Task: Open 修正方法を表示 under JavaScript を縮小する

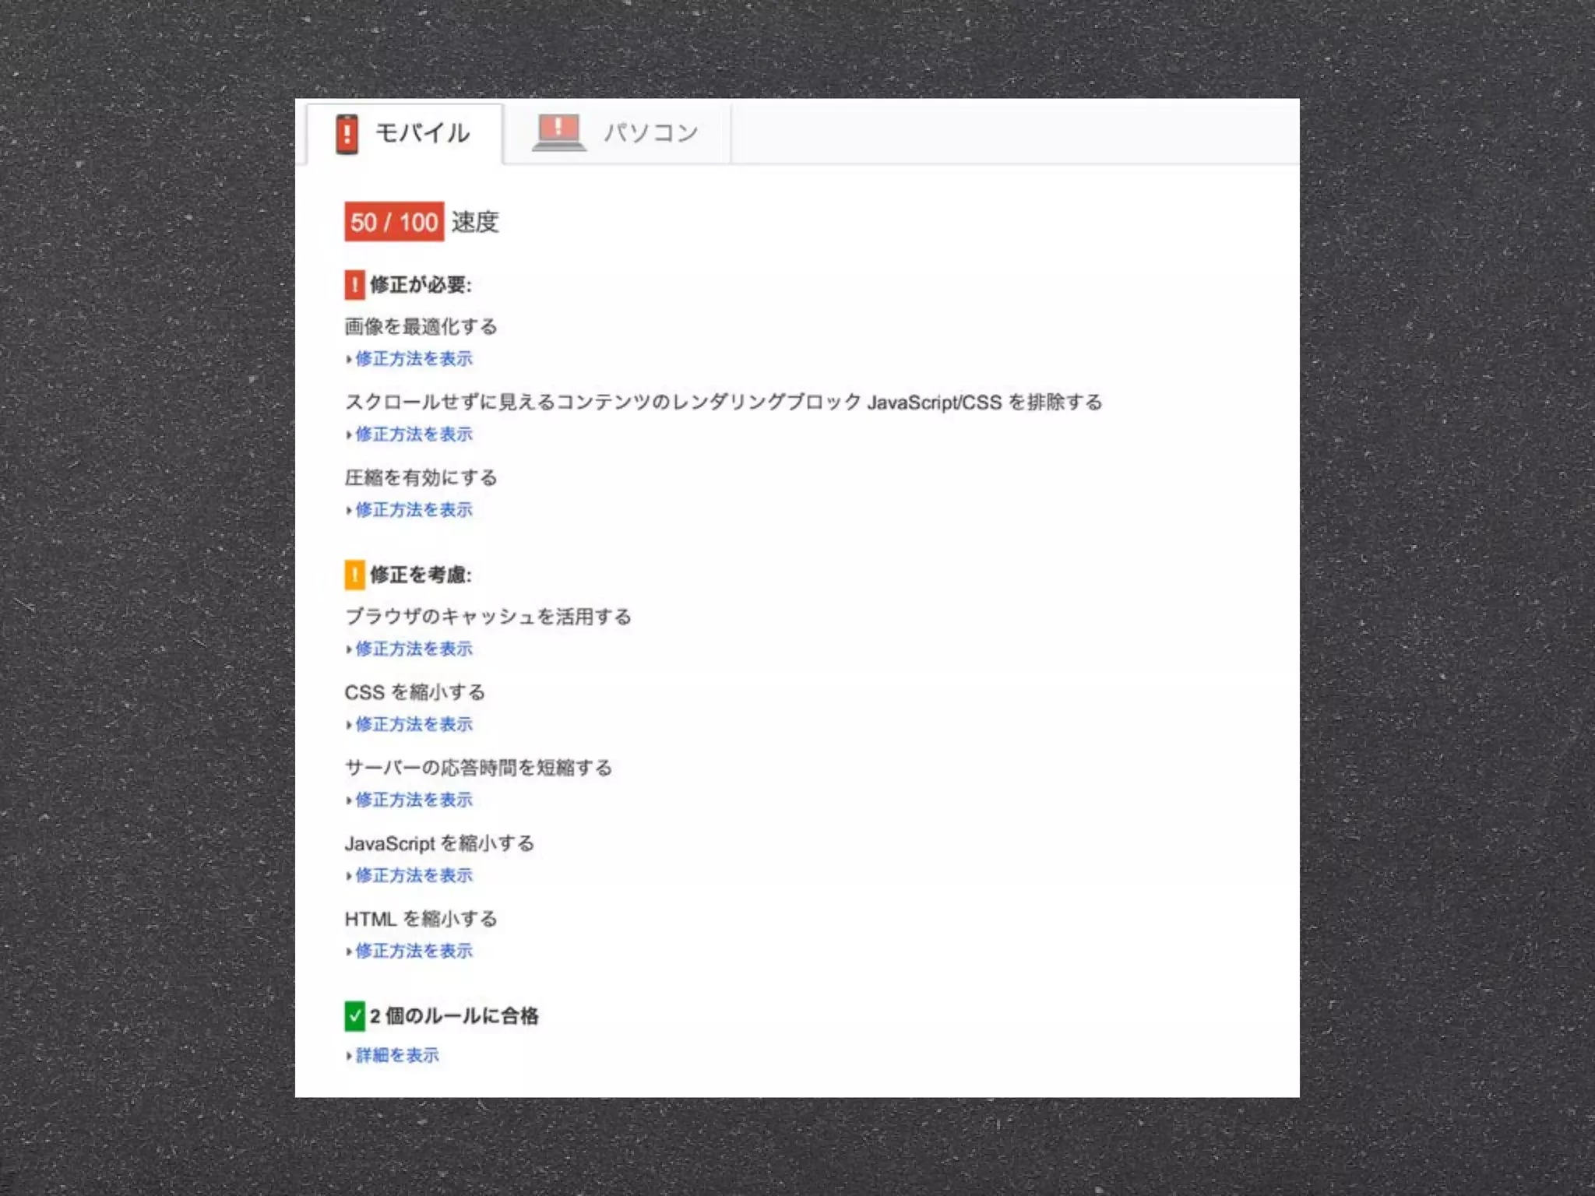Action: (414, 876)
